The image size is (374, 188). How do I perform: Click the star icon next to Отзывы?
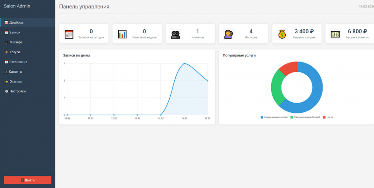pos(7,82)
